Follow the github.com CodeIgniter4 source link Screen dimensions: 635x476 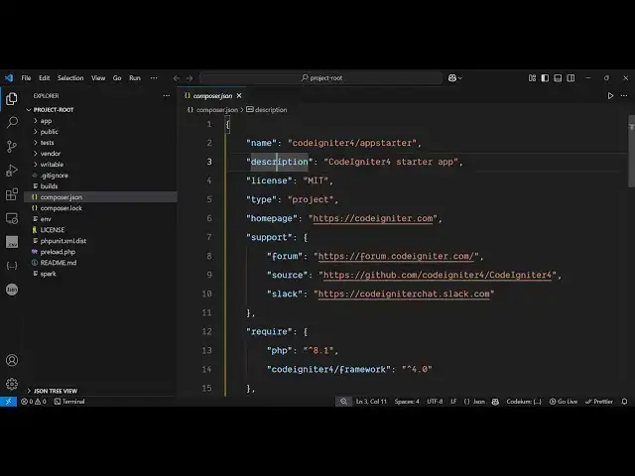point(438,276)
